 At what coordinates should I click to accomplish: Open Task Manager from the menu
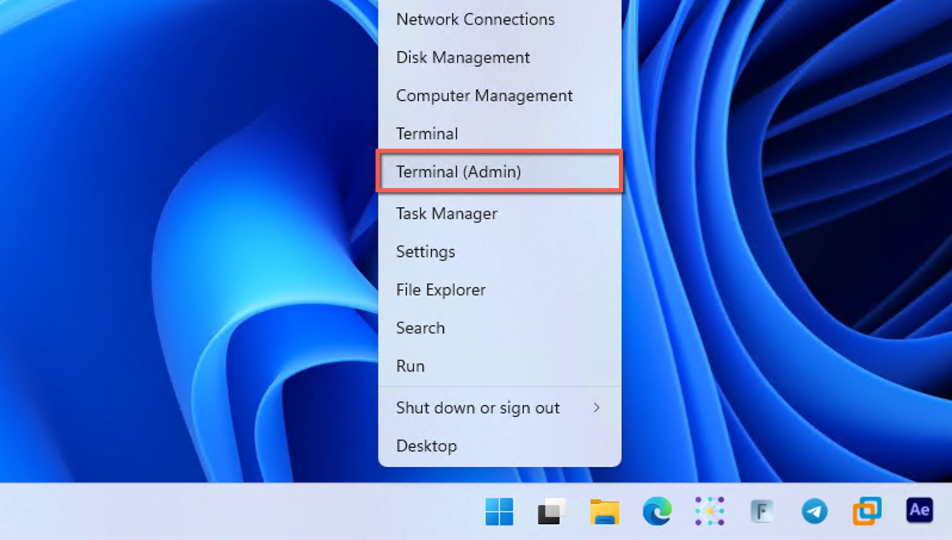500,213
